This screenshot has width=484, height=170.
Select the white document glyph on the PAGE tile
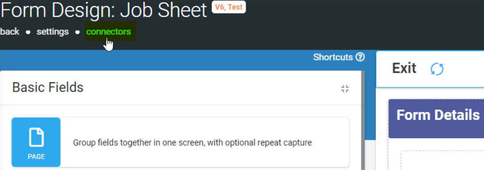(36, 138)
